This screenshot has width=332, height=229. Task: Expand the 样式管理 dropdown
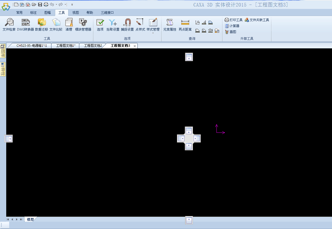click(x=153, y=33)
